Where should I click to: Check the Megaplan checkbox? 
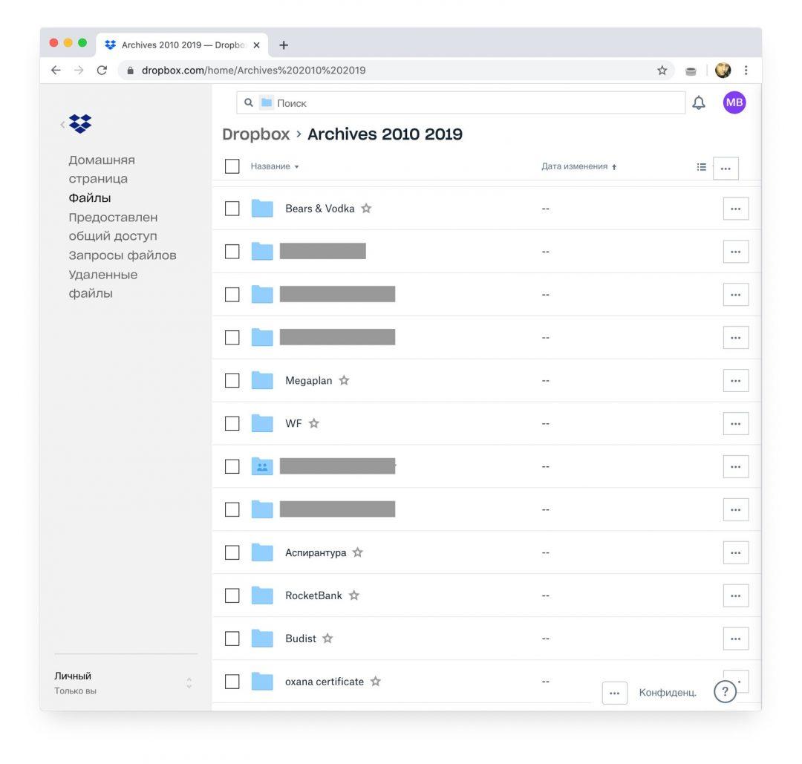point(232,380)
